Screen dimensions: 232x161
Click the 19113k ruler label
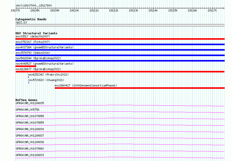[x=133, y=10]
